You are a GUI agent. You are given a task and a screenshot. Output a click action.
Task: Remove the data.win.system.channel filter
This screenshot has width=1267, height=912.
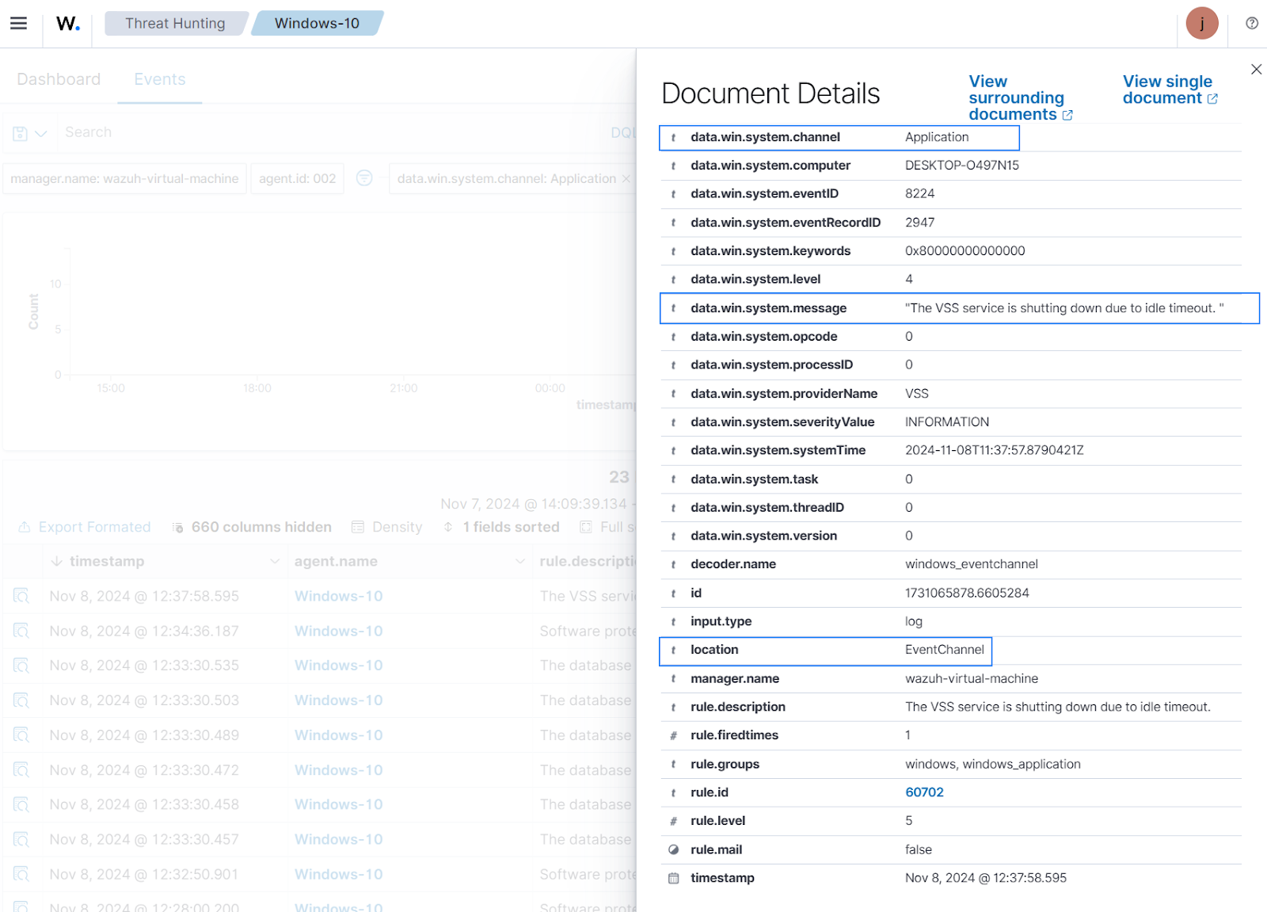tap(626, 179)
